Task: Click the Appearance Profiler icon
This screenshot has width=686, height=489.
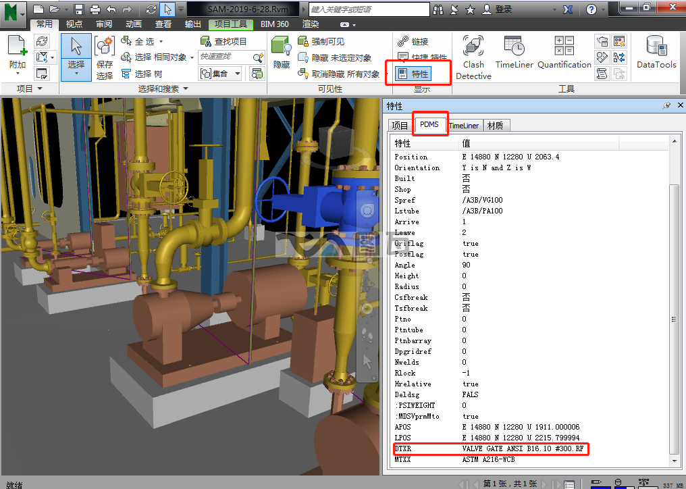Action: 619,41
